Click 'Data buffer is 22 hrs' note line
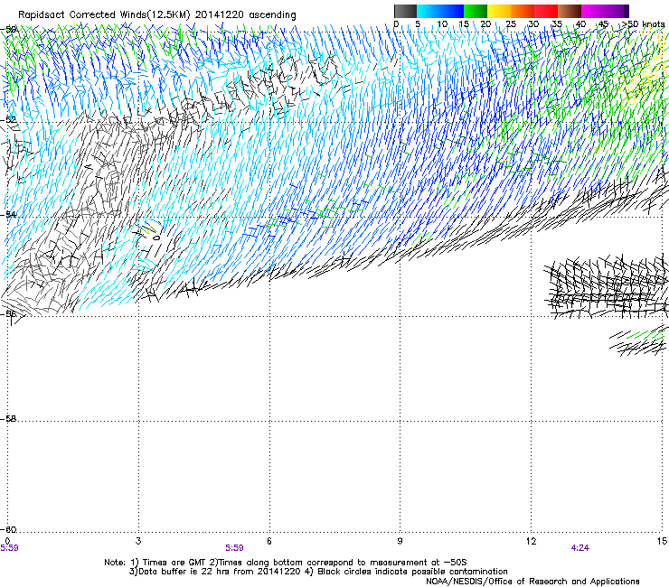This screenshot has height=587, width=669. (x=318, y=572)
